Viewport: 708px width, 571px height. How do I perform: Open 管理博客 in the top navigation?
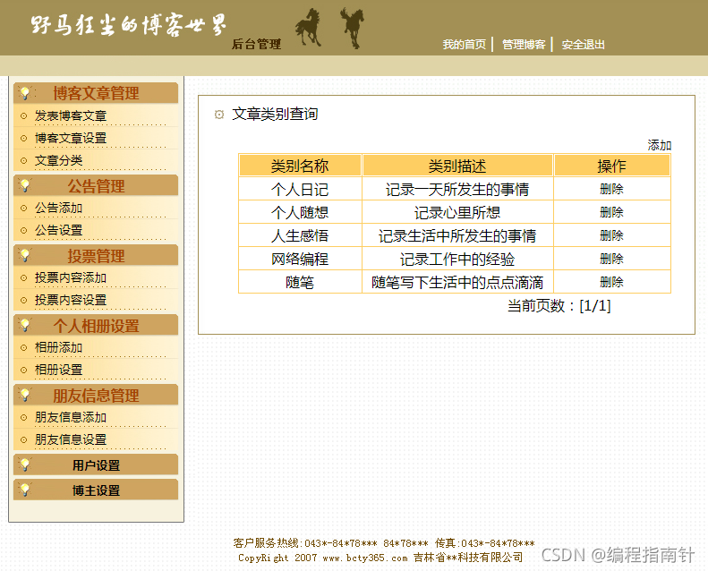[524, 45]
